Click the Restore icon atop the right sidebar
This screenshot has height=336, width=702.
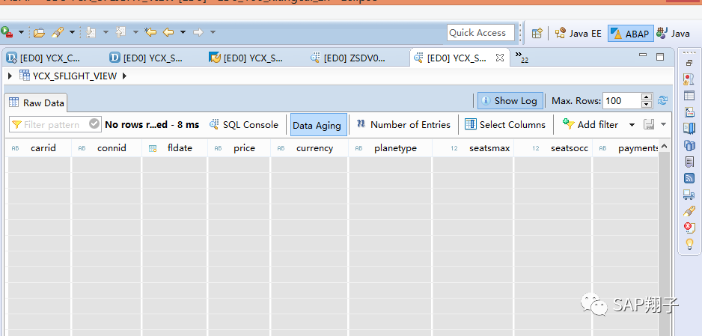[689, 64]
